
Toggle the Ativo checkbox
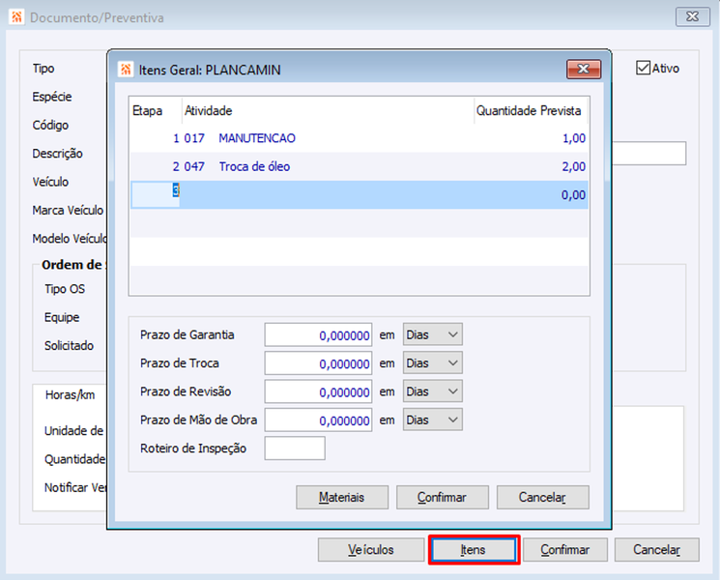coord(644,68)
